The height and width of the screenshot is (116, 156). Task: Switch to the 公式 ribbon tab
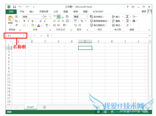point(56,12)
